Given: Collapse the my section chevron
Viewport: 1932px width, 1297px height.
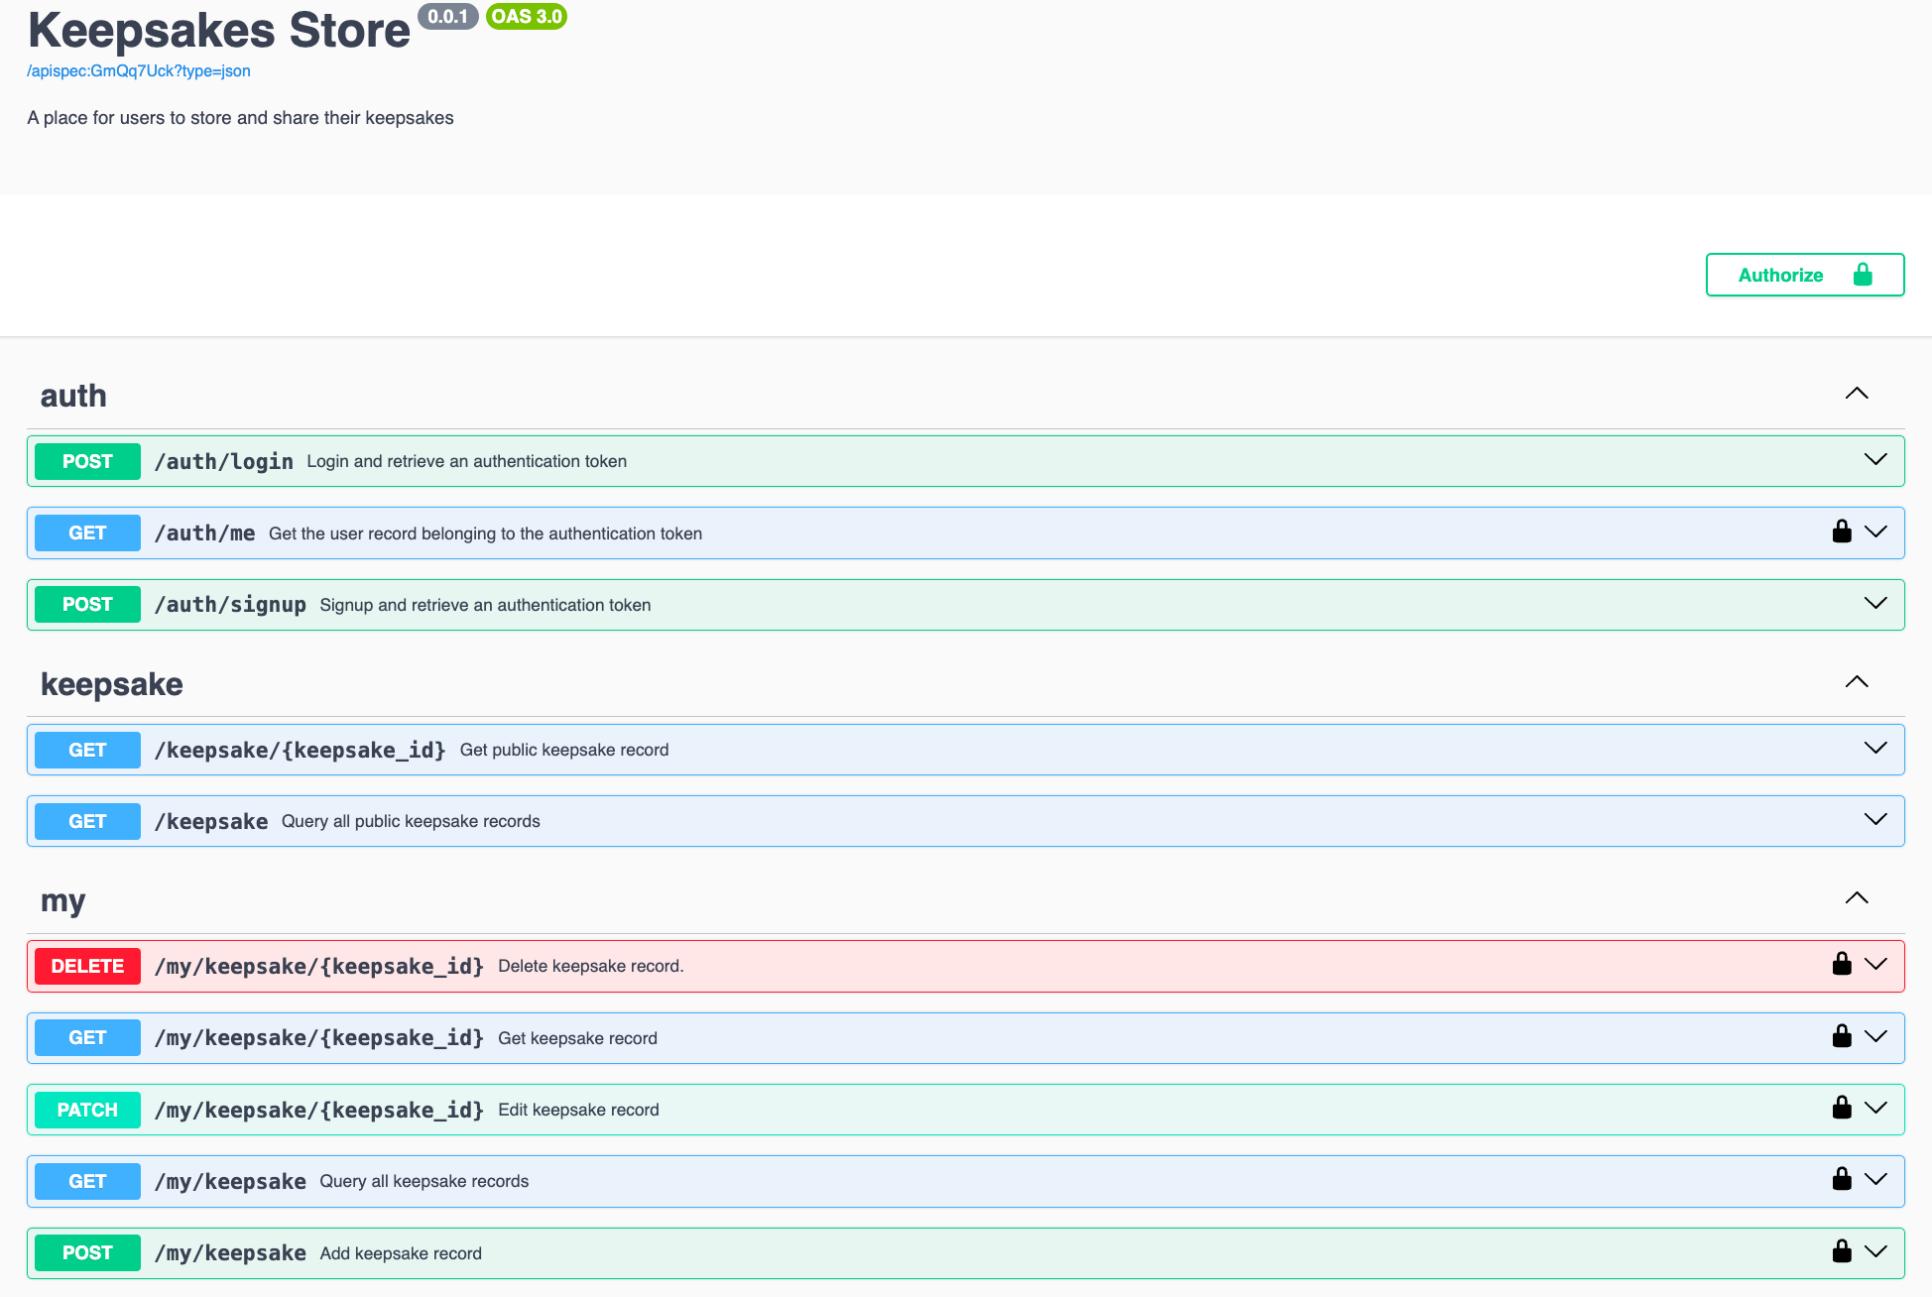Looking at the screenshot, I should (x=1857, y=898).
